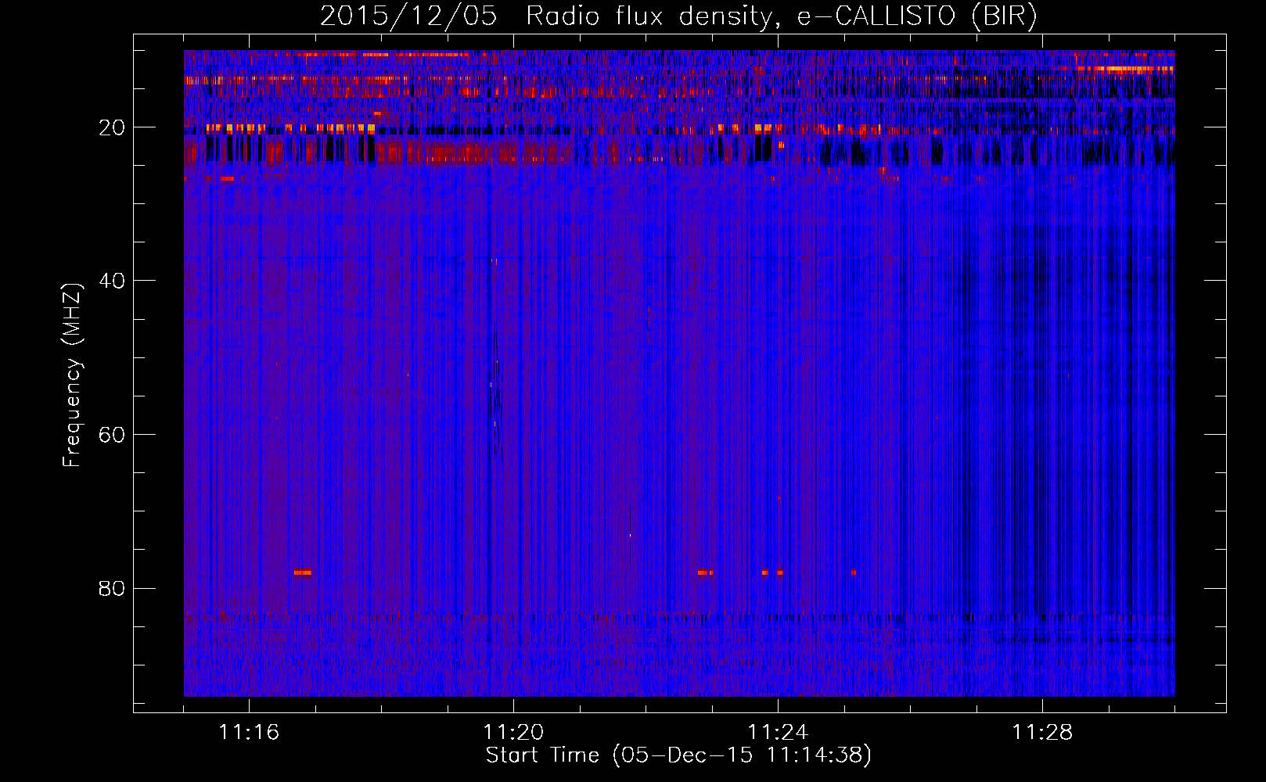
Task: Click the 11:28 time tick label
Action: coord(1042,733)
